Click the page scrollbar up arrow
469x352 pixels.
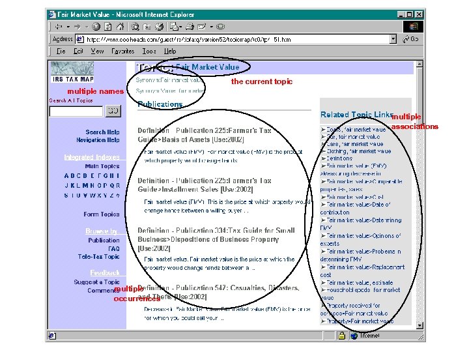(419, 64)
